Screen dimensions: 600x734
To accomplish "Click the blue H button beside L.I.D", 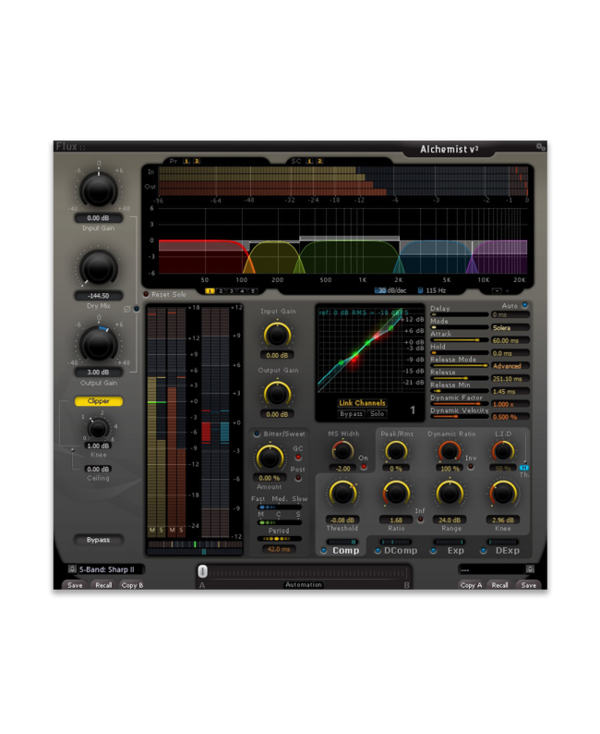I will 524,468.
